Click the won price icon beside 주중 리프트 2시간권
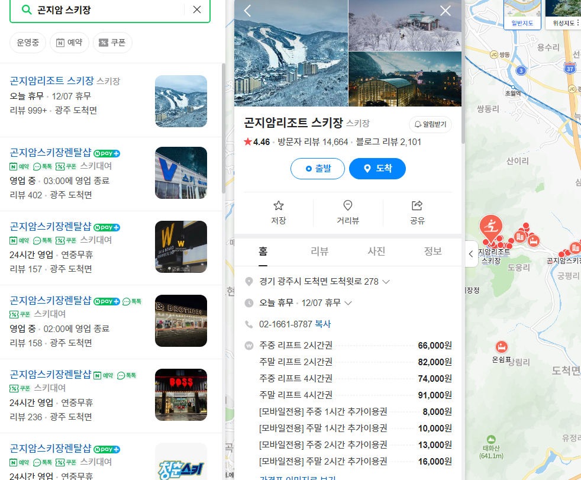Image resolution: width=581 pixels, height=480 pixels. [249, 346]
